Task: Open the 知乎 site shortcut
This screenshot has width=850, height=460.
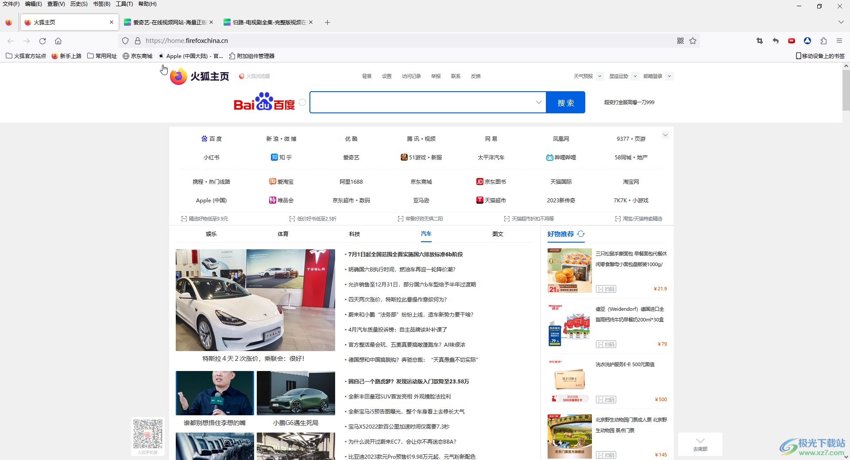Action: (281, 157)
